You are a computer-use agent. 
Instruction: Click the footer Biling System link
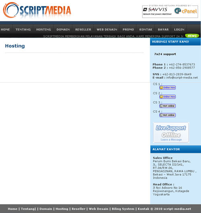(123, 209)
